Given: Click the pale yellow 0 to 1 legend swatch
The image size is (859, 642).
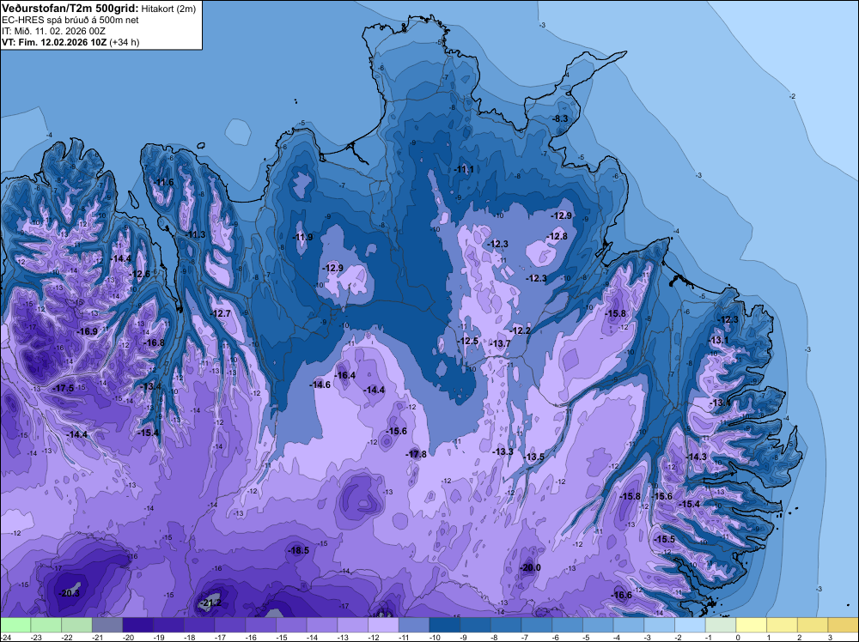Looking at the screenshot, I should [752, 625].
